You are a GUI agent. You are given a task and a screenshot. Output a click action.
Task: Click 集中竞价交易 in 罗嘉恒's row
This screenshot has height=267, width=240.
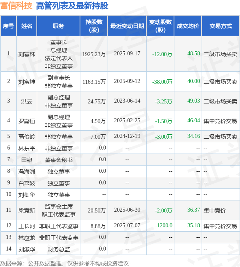pyautogui.click(x=220, y=121)
